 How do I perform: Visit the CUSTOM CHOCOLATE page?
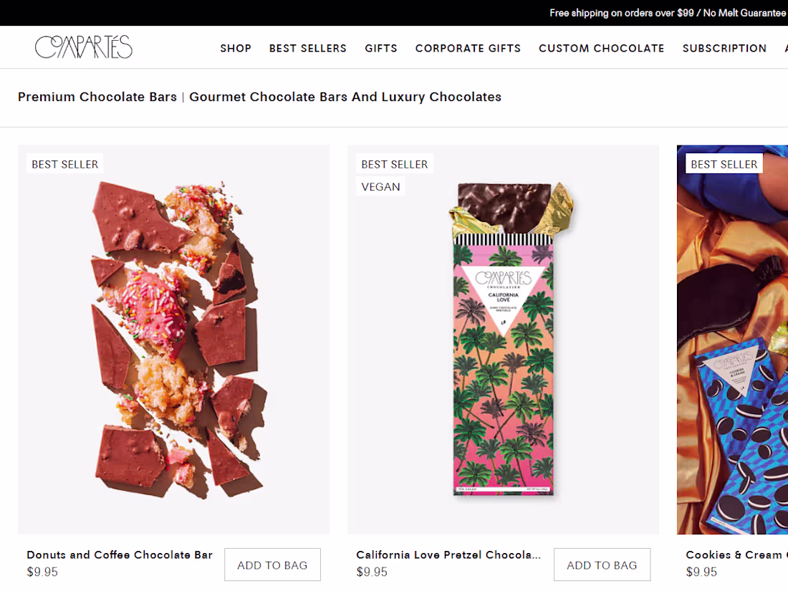[x=602, y=48]
